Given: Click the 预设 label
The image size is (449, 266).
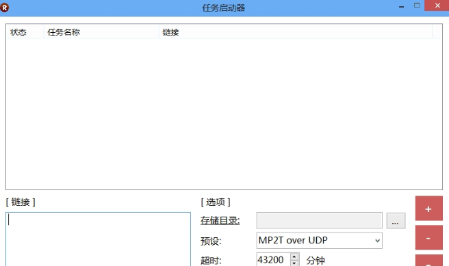Looking at the screenshot, I should pyautogui.click(x=211, y=241).
